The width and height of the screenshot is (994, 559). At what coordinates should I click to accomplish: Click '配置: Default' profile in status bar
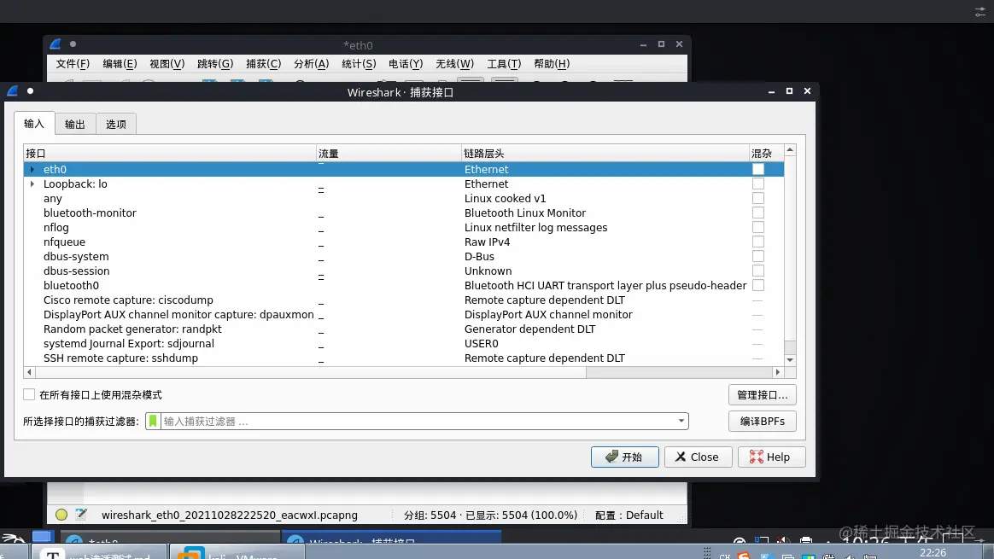[x=629, y=515]
